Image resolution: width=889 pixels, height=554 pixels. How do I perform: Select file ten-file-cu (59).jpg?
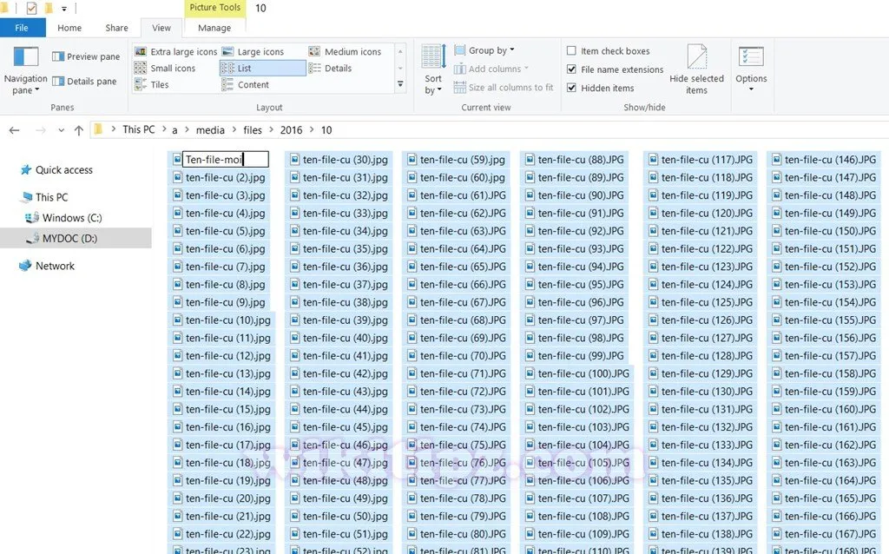[456, 160]
